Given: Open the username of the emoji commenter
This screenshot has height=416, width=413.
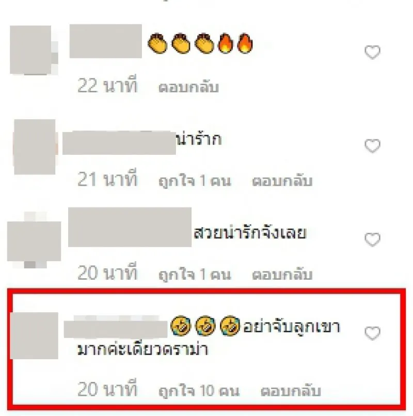Looking at the screenshot, I should click(x=106, y=41).
